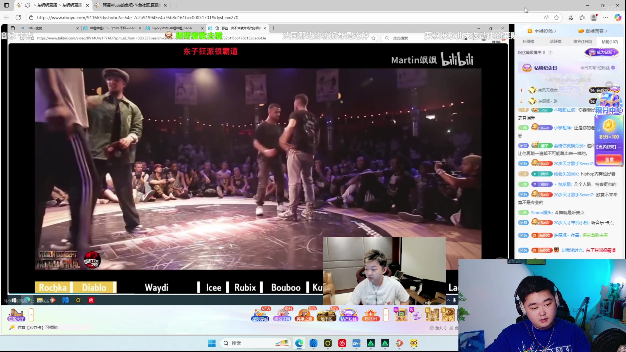Toggle Read aloud in address bar
Image resolution: width=626 pixels, height=352 pixels.
click(546, 18)
